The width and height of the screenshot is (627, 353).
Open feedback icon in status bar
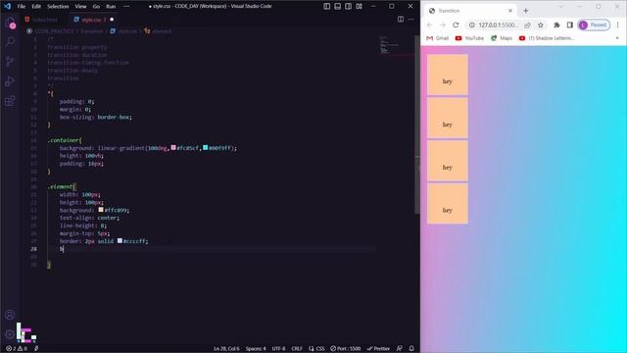400,349
